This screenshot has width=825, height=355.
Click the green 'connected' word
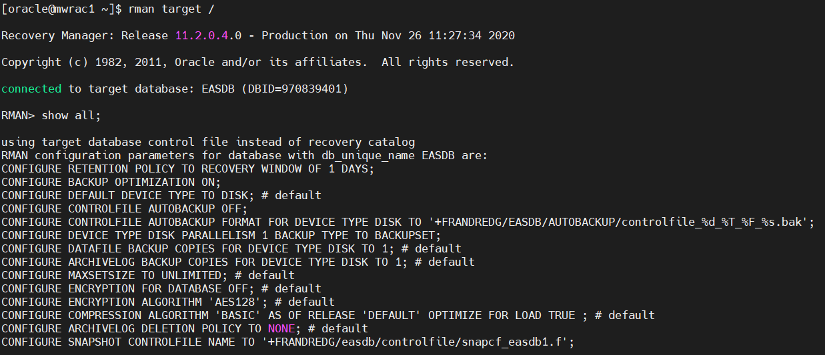click(31, 89)
